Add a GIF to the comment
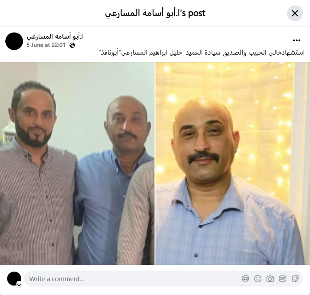 pyautogui.click(x=282, y=279)
